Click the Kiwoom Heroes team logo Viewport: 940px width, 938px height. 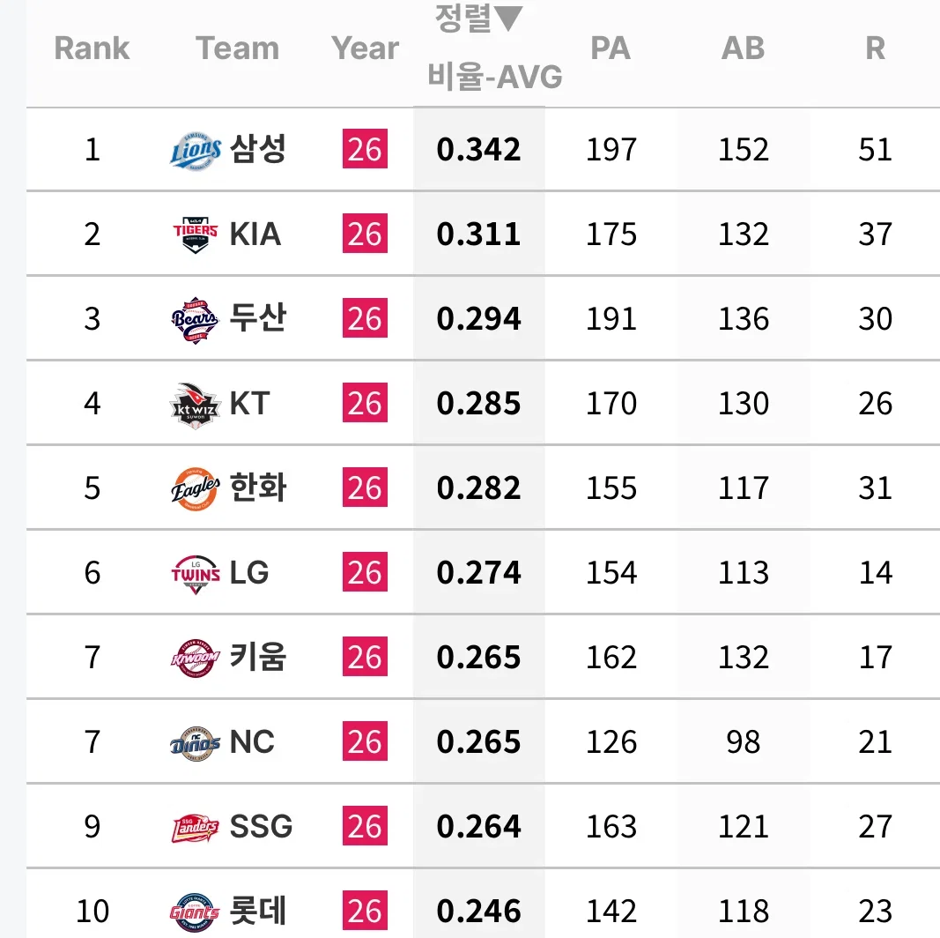click(196, 658)
